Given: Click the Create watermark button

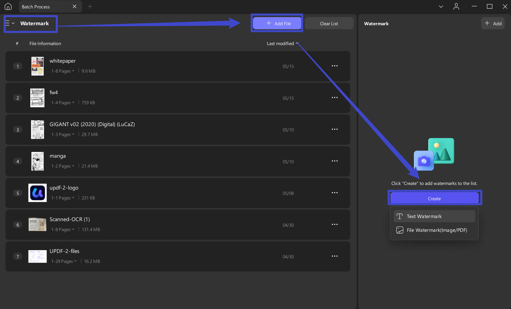Looking at the screenshot, I should pos(434,198).
